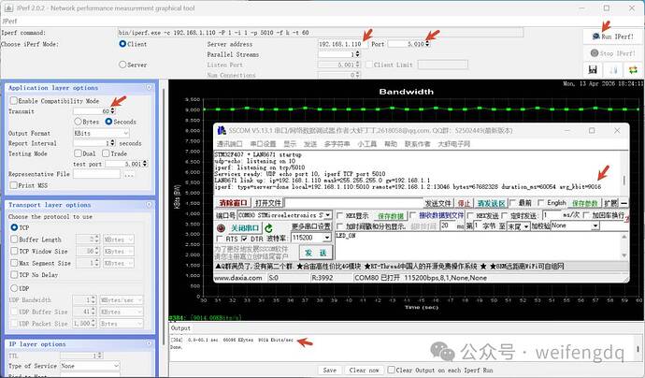Click the green refresh arrow beside 关闭串口
The height and width of the screenshot is (378, 645).
click(268, 228)
